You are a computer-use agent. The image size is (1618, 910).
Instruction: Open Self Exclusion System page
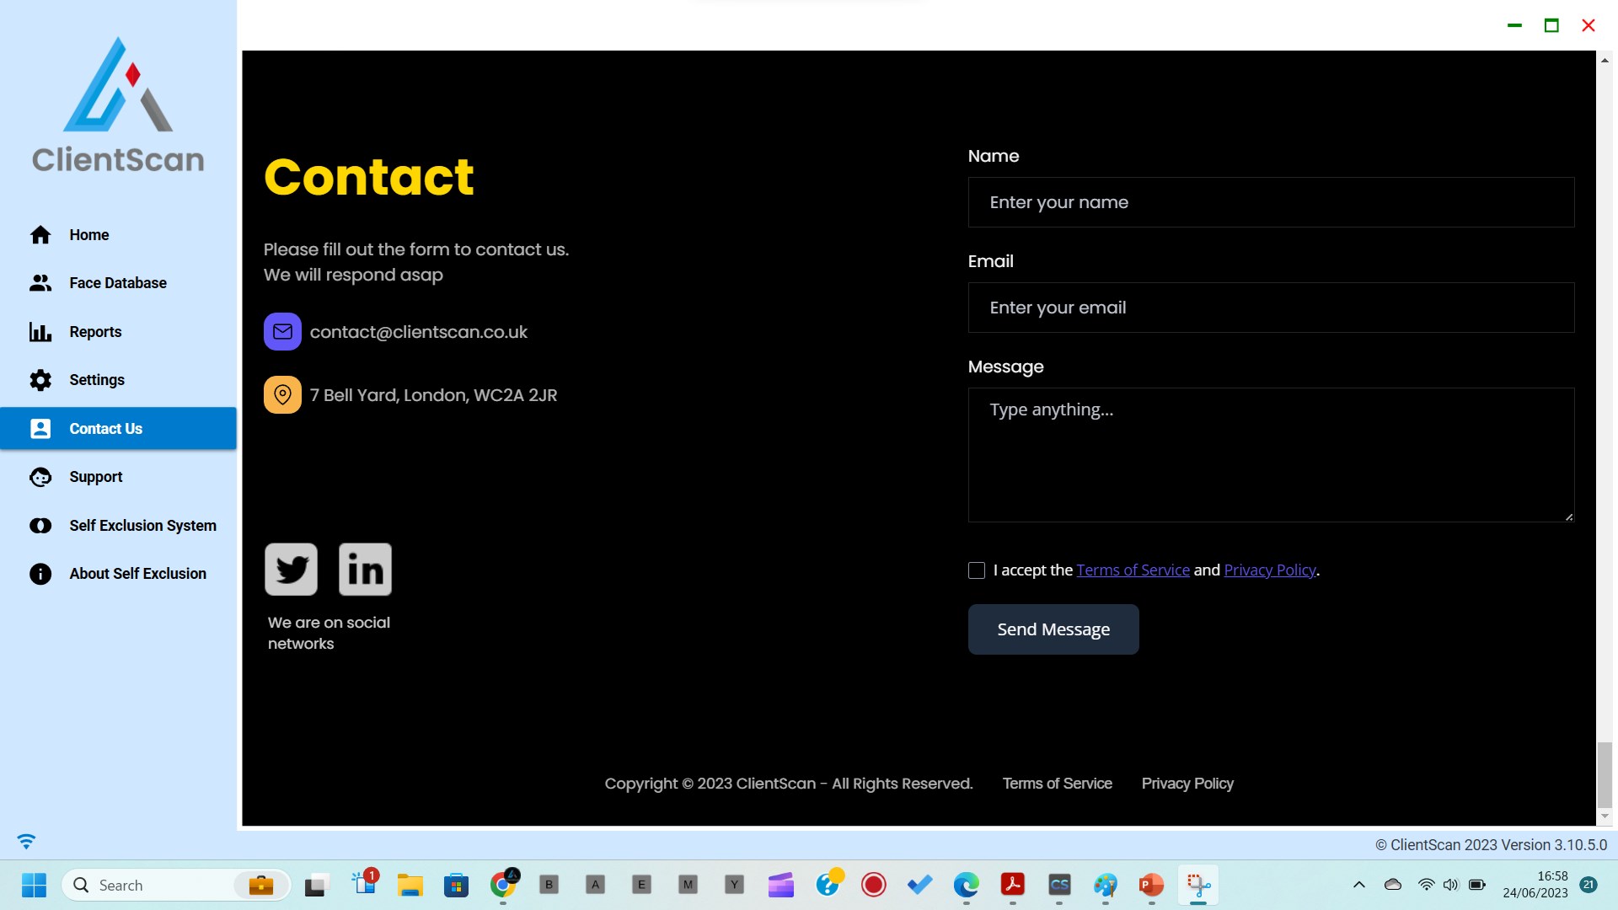[x=142, y=526]
